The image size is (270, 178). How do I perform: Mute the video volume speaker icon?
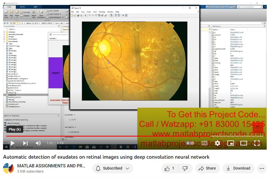click(38, 143)
